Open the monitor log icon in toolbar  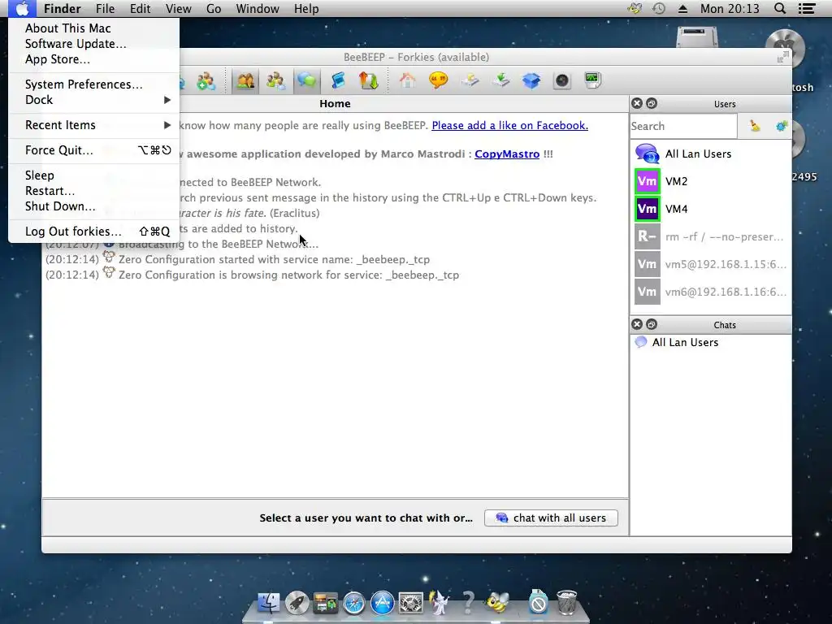click(x=592, y=81)
